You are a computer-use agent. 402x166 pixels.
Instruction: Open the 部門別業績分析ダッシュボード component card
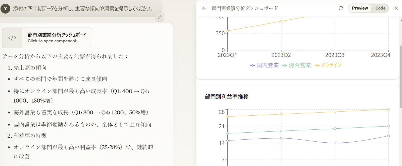point(57,38)
